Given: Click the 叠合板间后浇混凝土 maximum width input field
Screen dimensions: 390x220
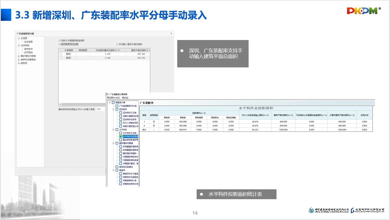Looking at the screenshot, I should (100, 109).
